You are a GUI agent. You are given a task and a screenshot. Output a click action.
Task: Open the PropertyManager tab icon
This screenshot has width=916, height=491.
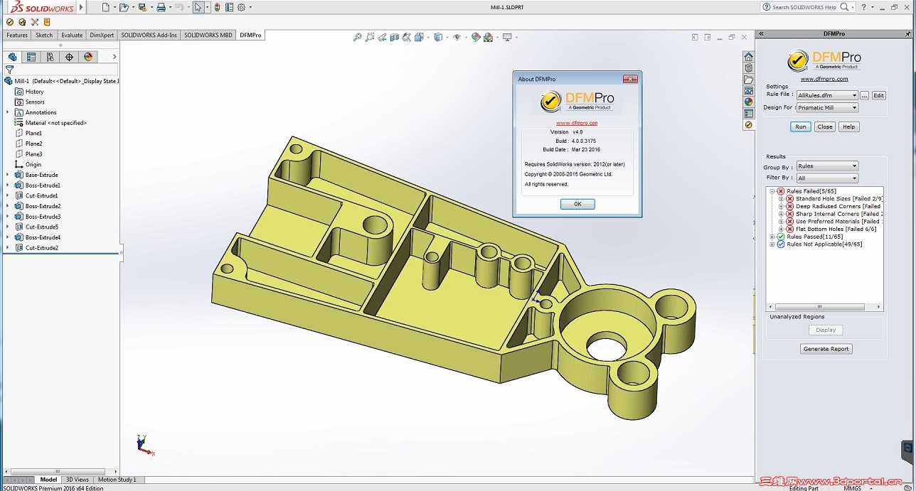point(31,57)
